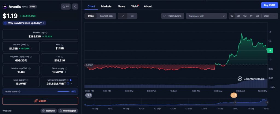The image size is (280, 114).
Task: Click the Profile score progress bar
Action: pyautogui.click(x=63, y=92)
